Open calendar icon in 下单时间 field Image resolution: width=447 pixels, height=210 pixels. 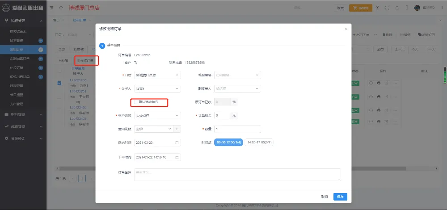tap(177, 157)
